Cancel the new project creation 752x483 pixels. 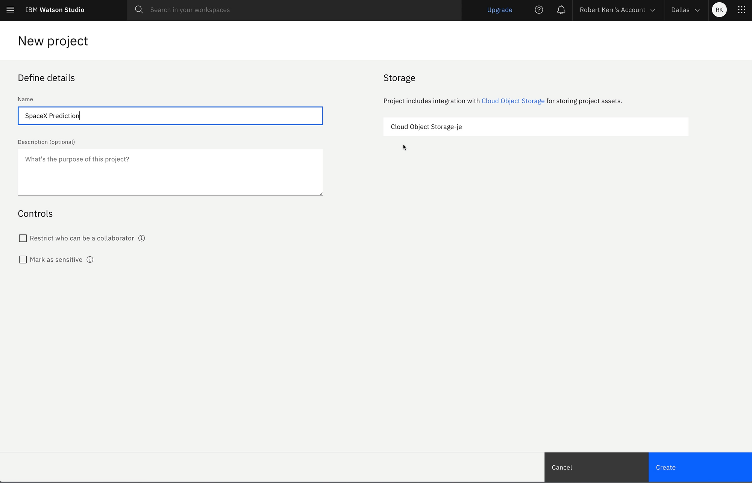(596, 467)
